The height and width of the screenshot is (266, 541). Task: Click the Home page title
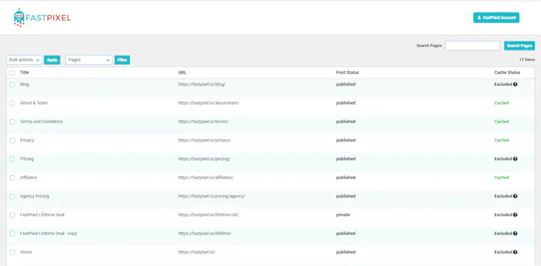[26, 252]
